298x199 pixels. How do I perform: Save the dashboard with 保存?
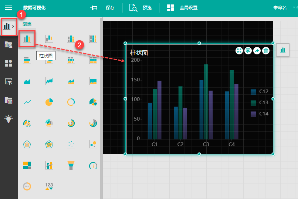point(110,8)
